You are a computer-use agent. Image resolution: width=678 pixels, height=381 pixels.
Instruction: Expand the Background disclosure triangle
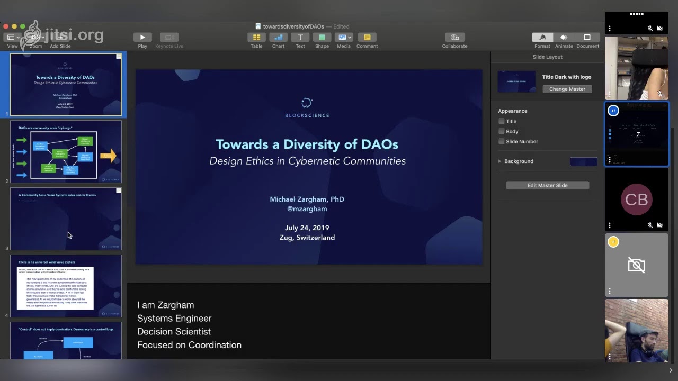(x=499, y=161)
